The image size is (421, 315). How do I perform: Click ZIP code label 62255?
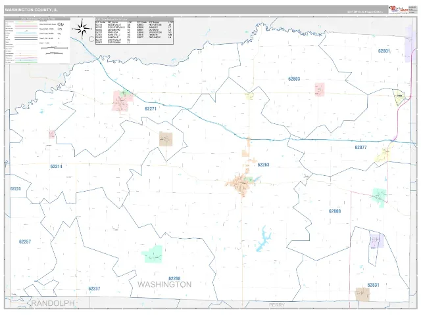click(15, 188)
